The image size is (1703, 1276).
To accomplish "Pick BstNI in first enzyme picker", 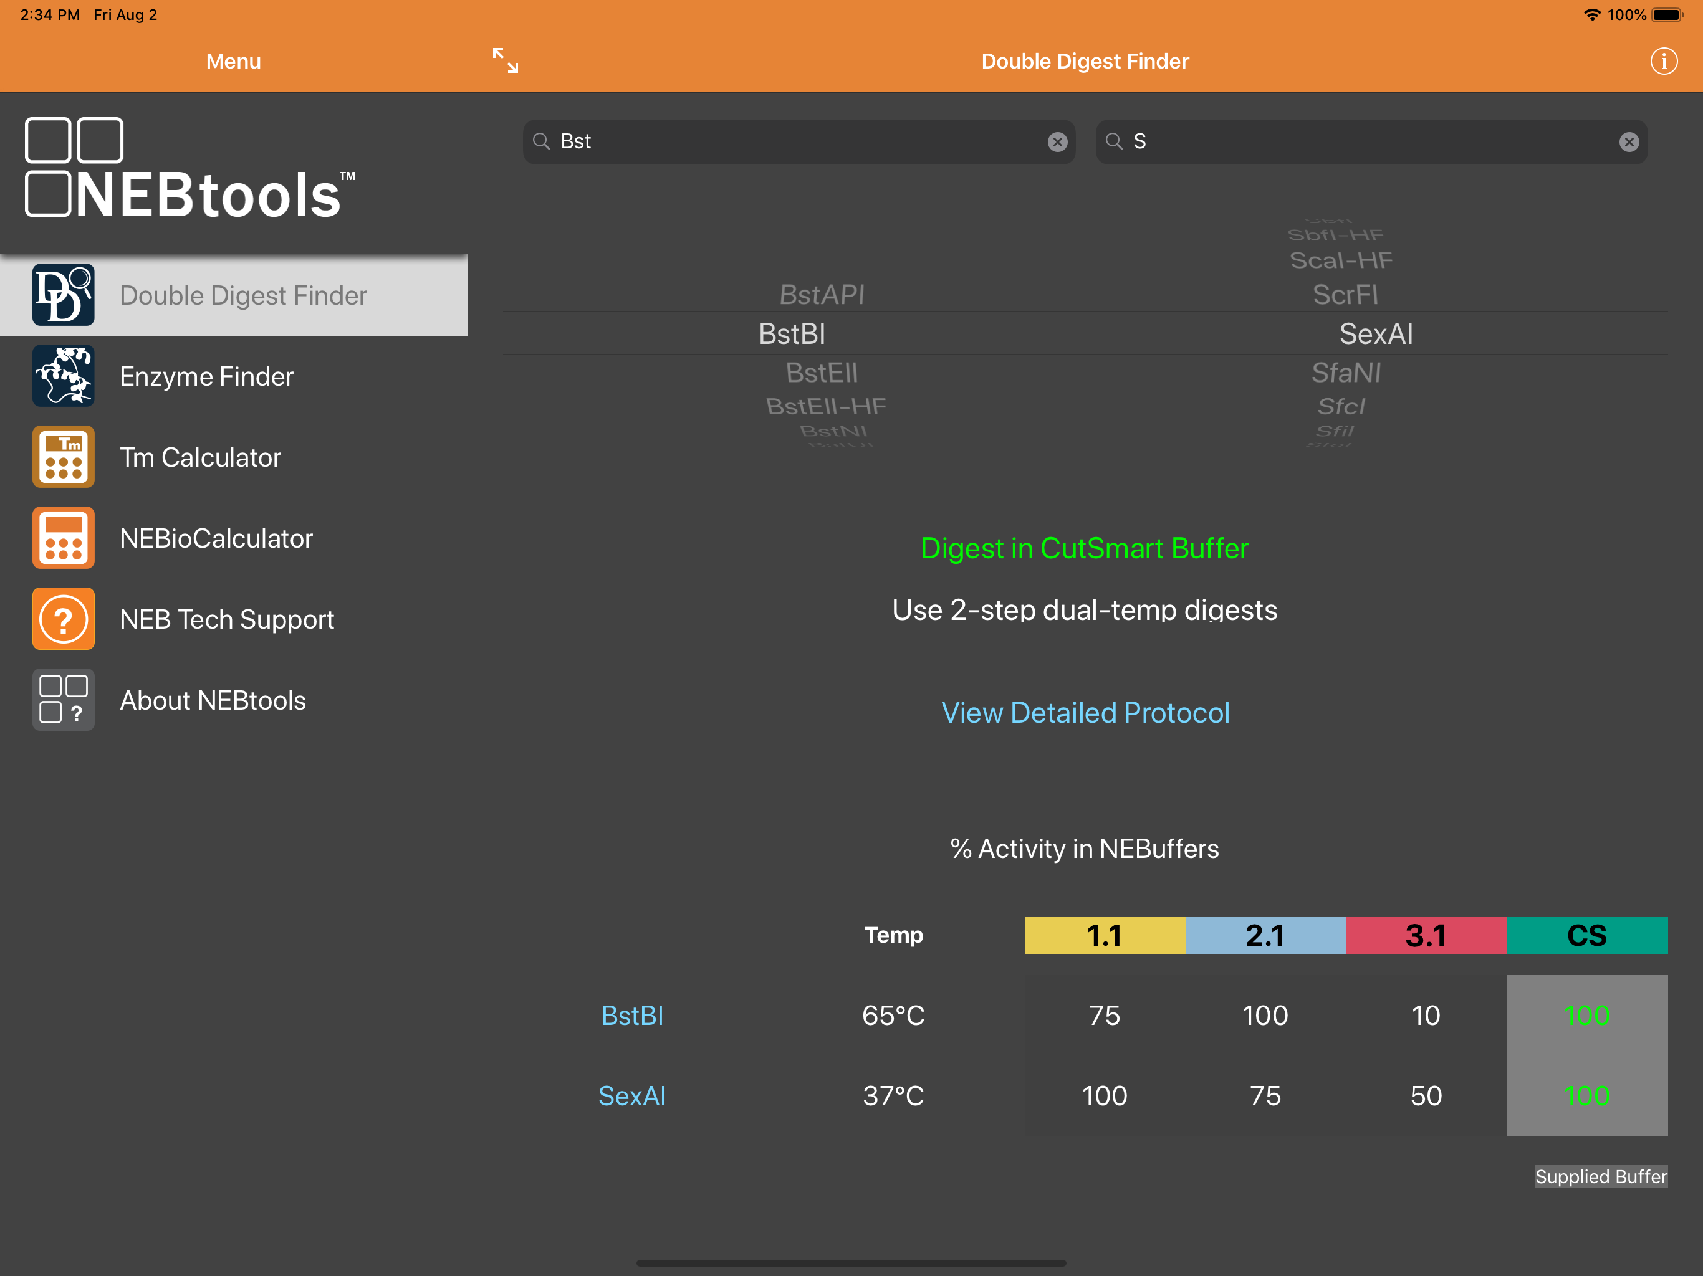I will pos(833,431).
